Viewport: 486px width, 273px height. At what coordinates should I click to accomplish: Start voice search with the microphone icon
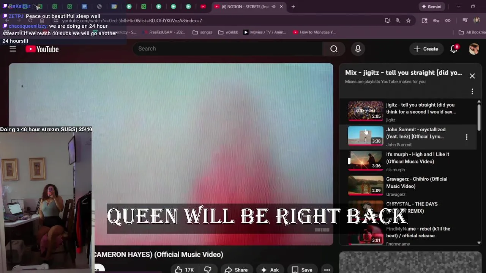(x=358, y=49)
